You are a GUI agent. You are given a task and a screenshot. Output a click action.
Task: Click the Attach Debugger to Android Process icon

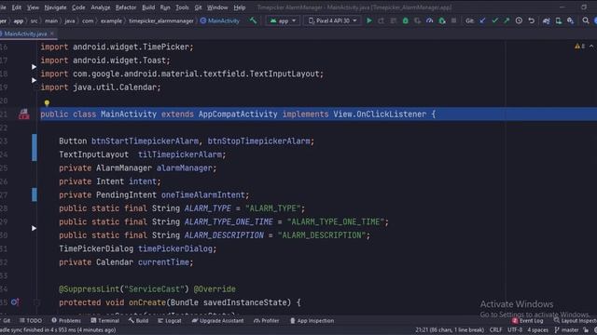(x=441, y=20)
